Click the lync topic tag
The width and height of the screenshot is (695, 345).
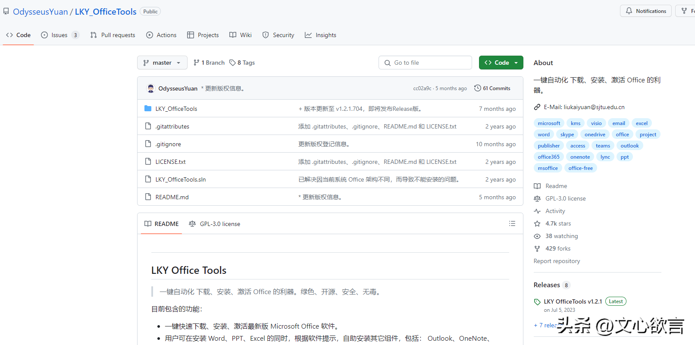605,157
